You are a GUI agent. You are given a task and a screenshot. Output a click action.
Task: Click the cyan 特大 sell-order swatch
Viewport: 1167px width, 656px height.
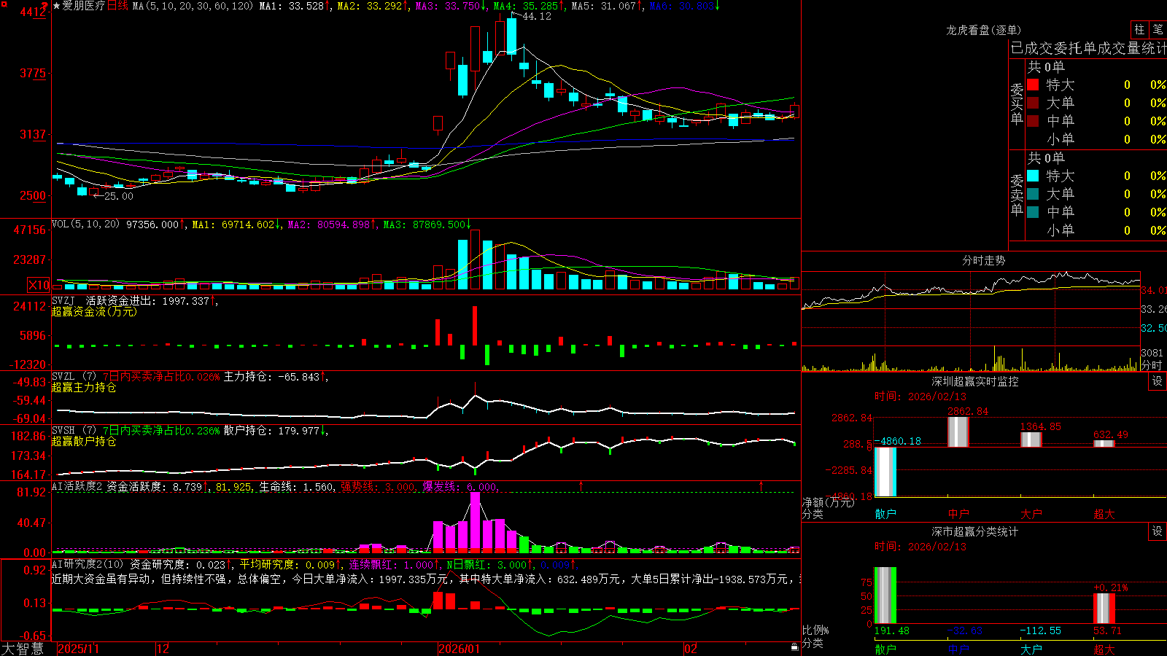tap(1033, 176)
